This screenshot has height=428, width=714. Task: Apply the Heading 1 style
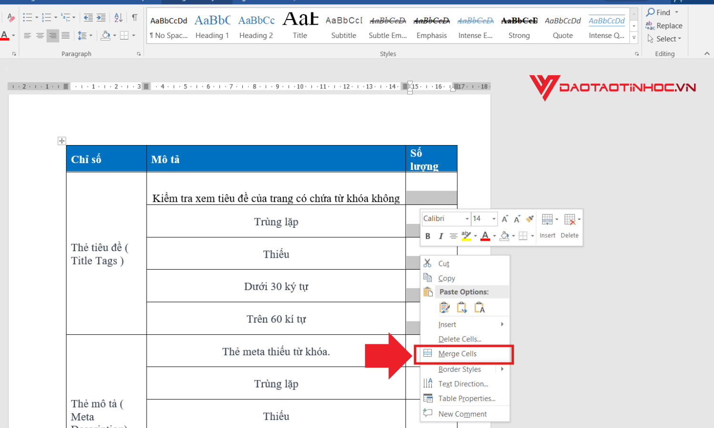point(212,27)
